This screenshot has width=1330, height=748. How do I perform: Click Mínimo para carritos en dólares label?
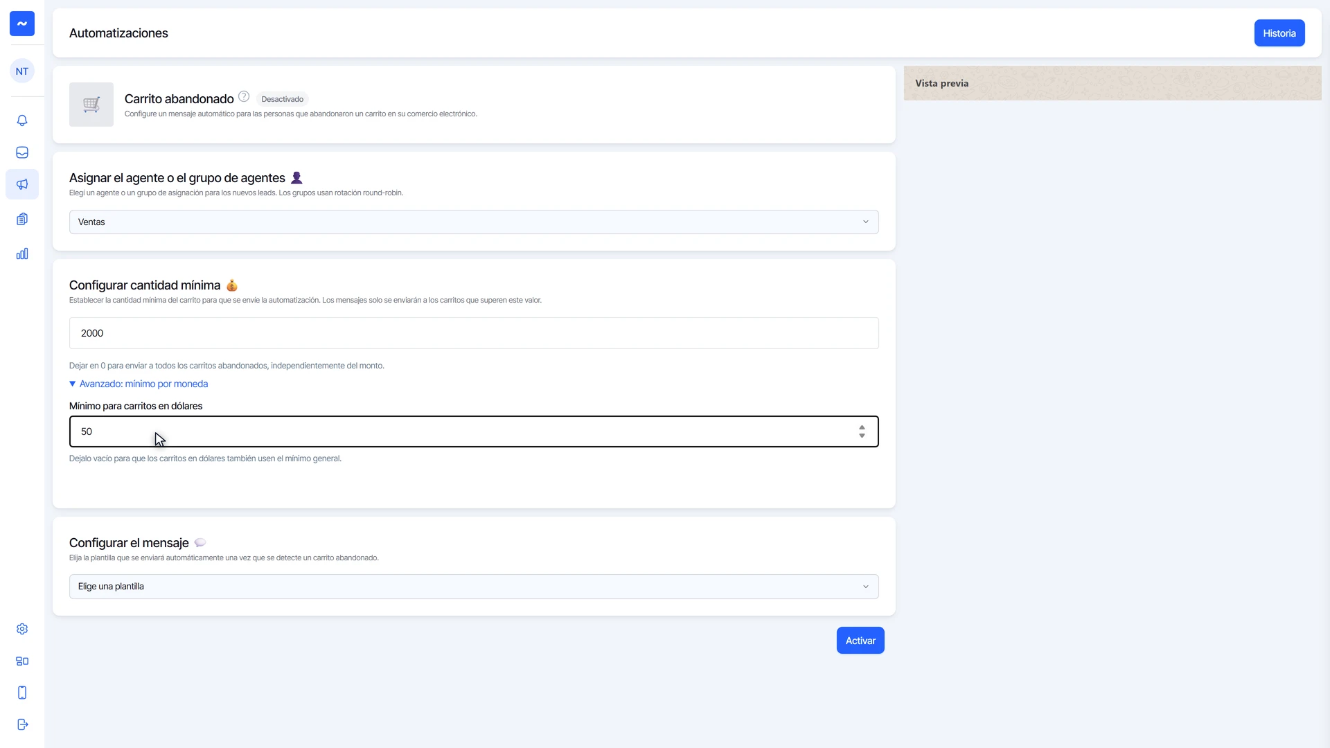[136, 406]
